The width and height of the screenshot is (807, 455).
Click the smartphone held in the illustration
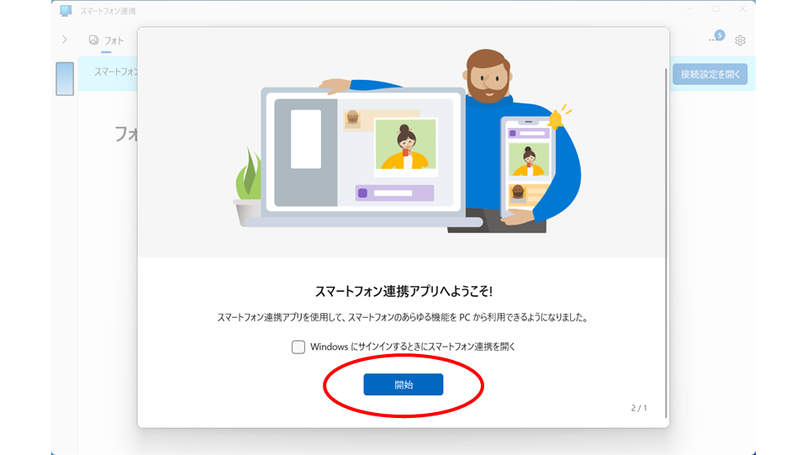click(528, 169)
